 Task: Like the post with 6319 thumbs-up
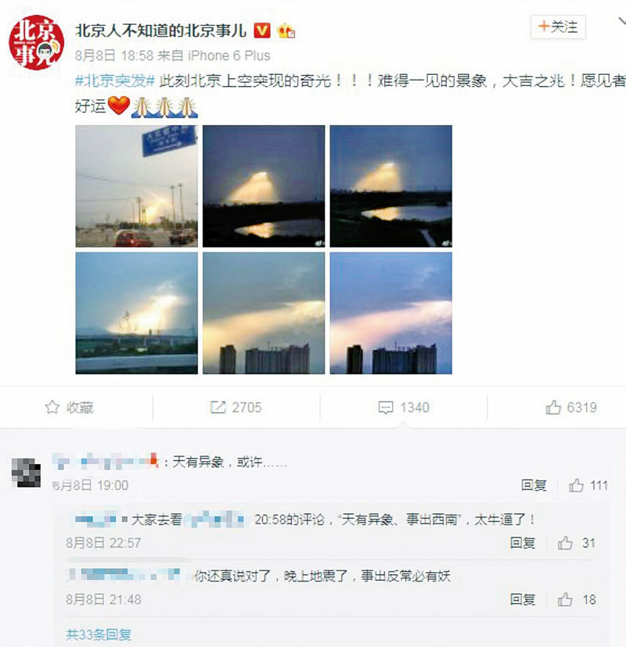[x=553, y=407]
